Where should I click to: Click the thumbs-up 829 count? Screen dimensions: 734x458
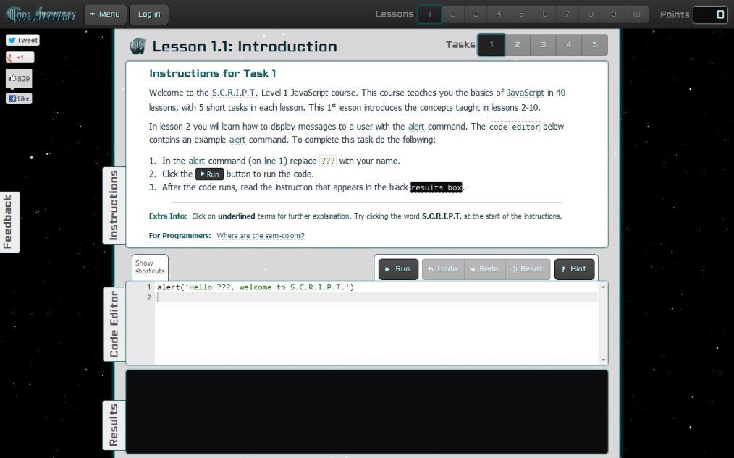(x=20, y=78)
